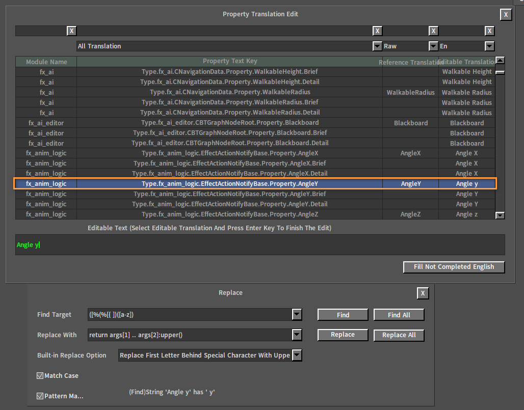This screenshot has height=410, width=524.
Task: Open the Raw reference language dropdown
Action: pyautogui.click(x=433, y=46)
